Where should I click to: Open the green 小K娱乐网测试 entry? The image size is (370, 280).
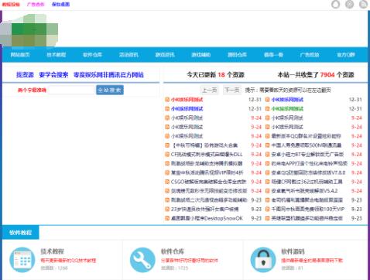pos(287,109)
